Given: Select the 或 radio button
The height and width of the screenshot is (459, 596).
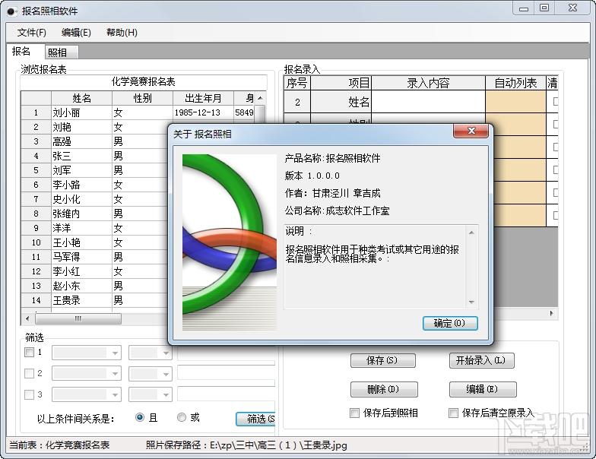Looking at the screenshot, I should 182,417.
